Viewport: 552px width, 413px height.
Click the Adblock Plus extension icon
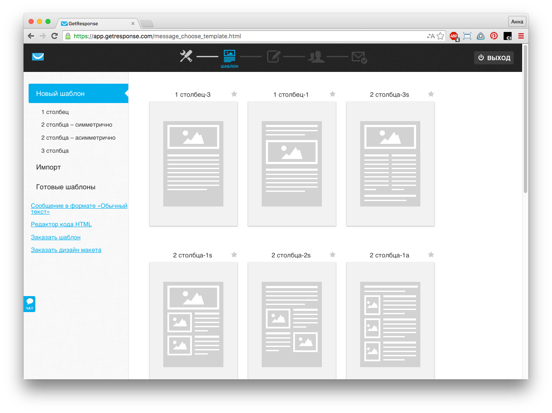454,36
